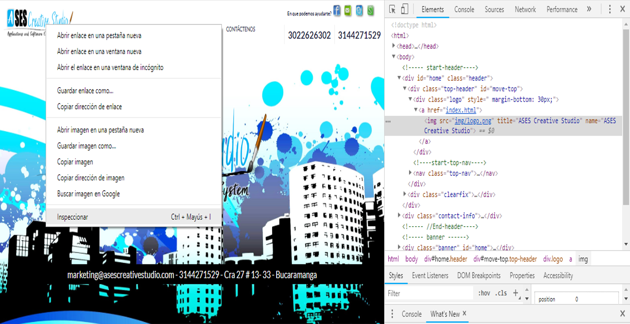Expand the head element node
This screenshot has width=630, height=324.
(394, 46)
